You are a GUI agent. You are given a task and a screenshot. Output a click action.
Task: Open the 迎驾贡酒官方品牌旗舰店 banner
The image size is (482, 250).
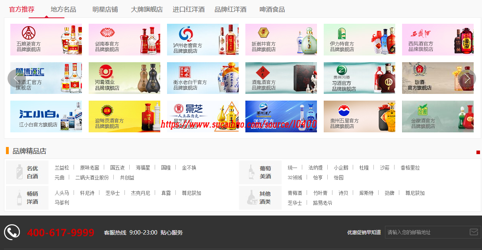124,116
